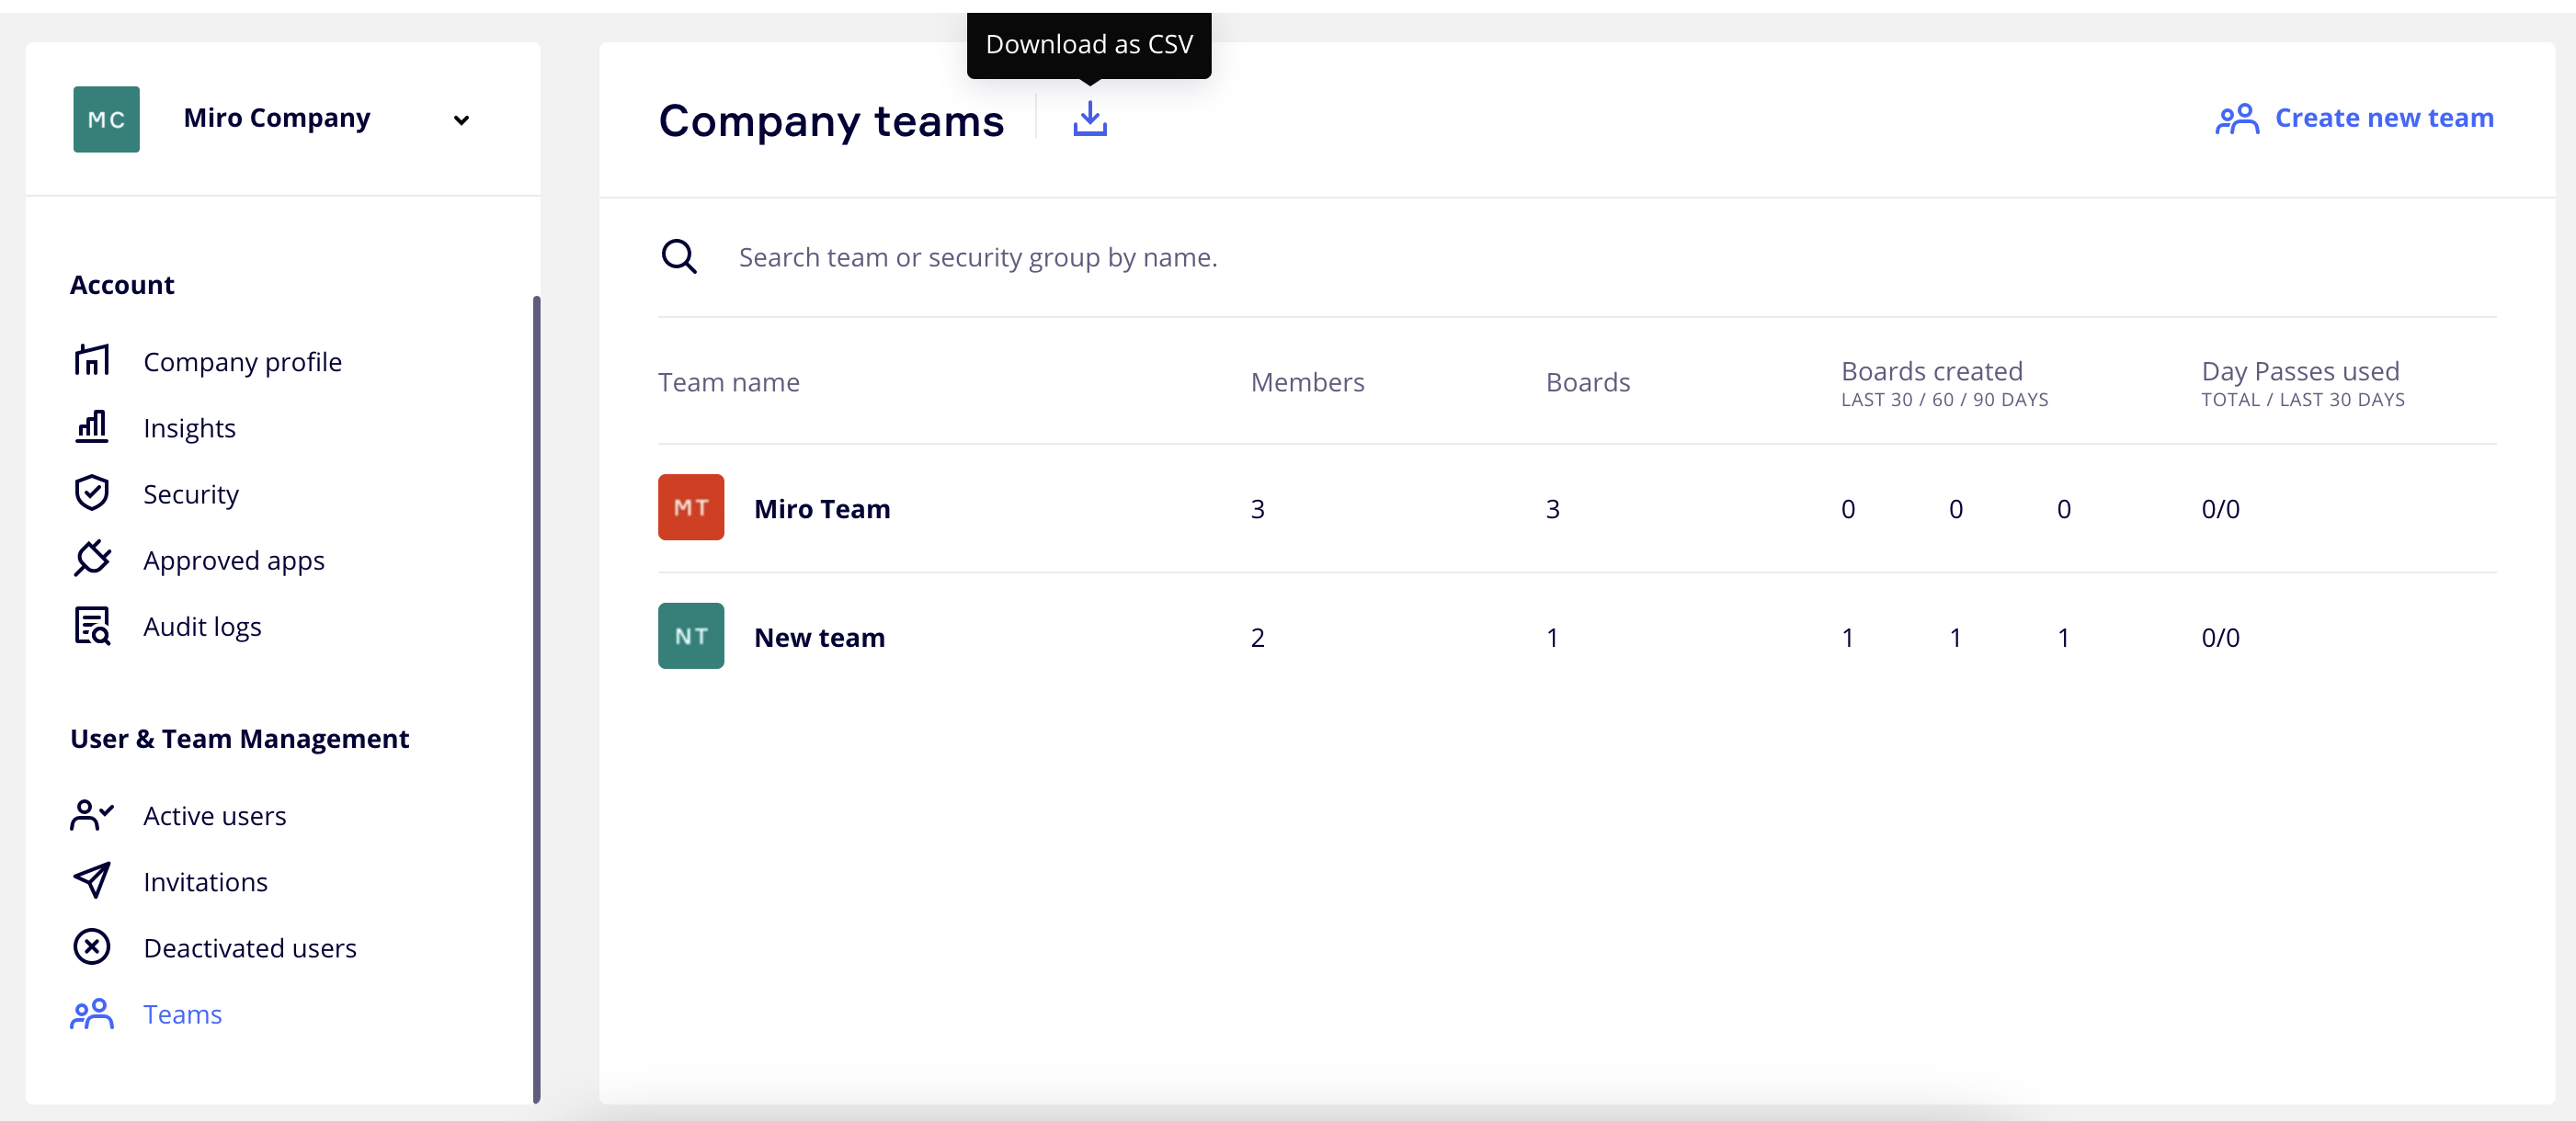
Task: Click the search magnifier icon
Action: (679, 256)
